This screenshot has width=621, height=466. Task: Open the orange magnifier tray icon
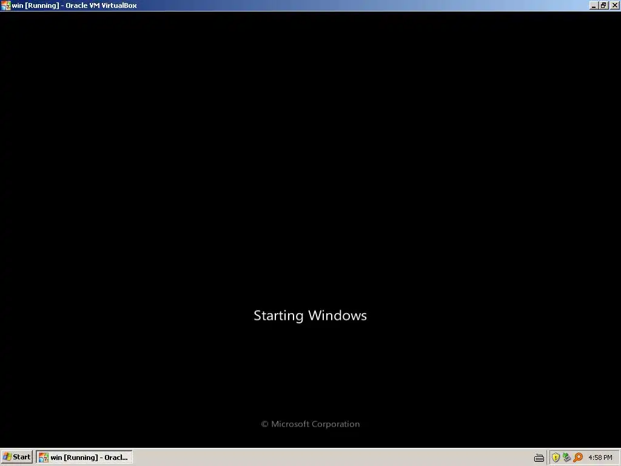coord(578,458)
